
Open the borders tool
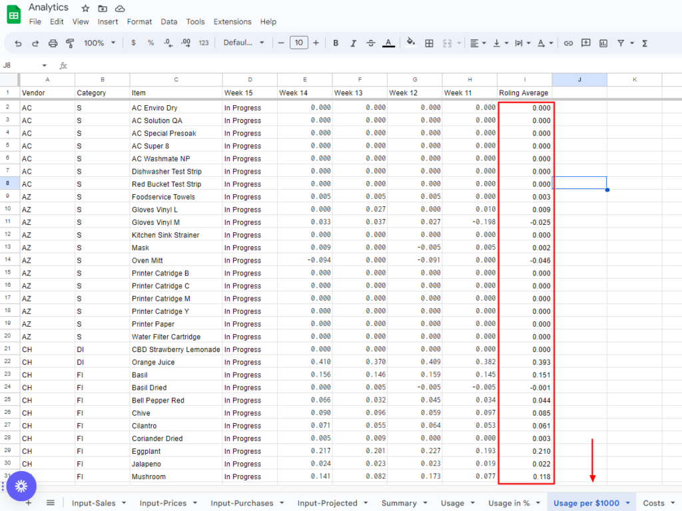point(430,43)
